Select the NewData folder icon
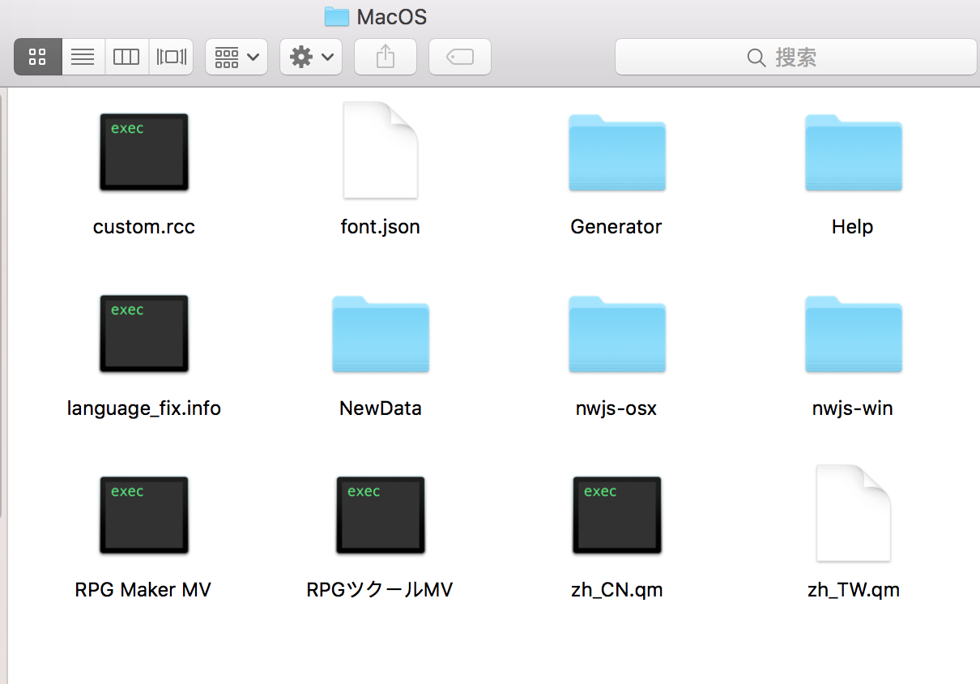Image resolution: width=980 pixels, height=684 pixels. [381, 334]
